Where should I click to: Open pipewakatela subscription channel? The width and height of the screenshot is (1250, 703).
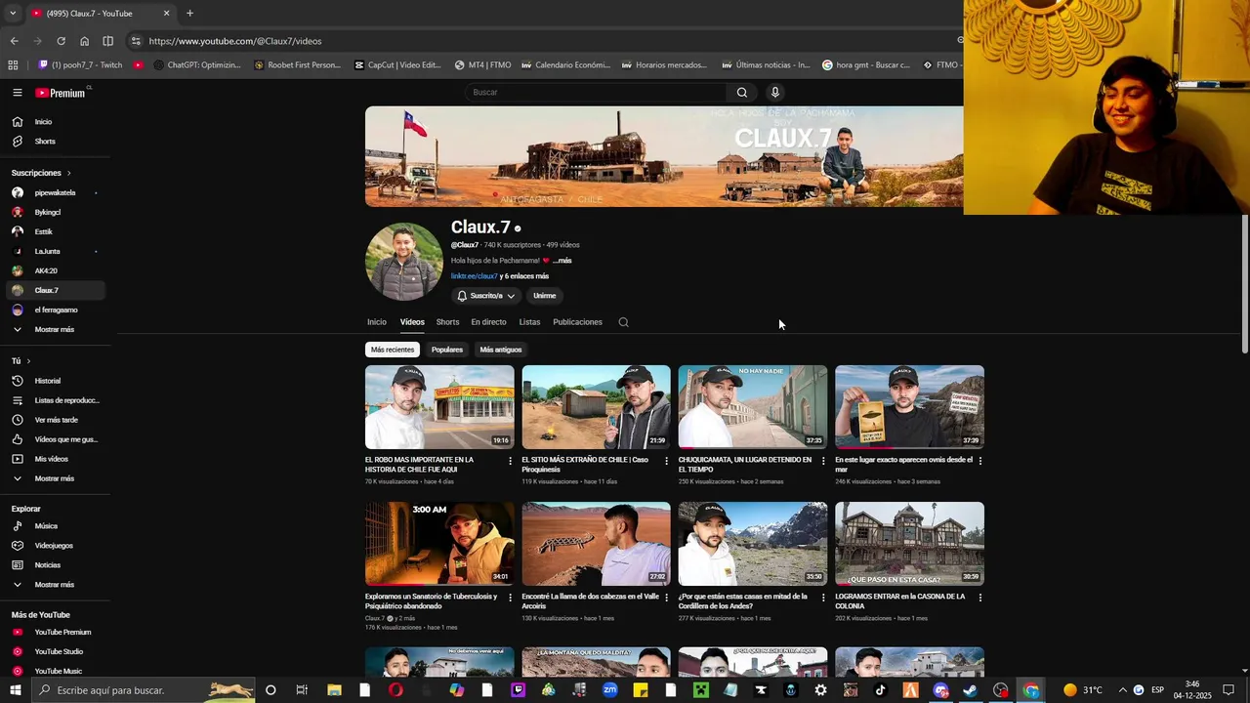point(55,193)
